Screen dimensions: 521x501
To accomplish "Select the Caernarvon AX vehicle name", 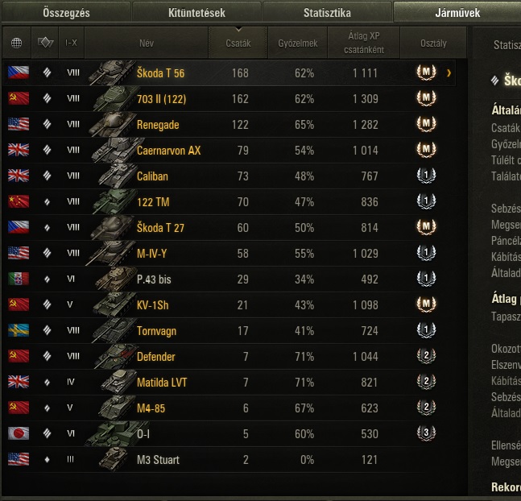I will [x=169, y=151].
